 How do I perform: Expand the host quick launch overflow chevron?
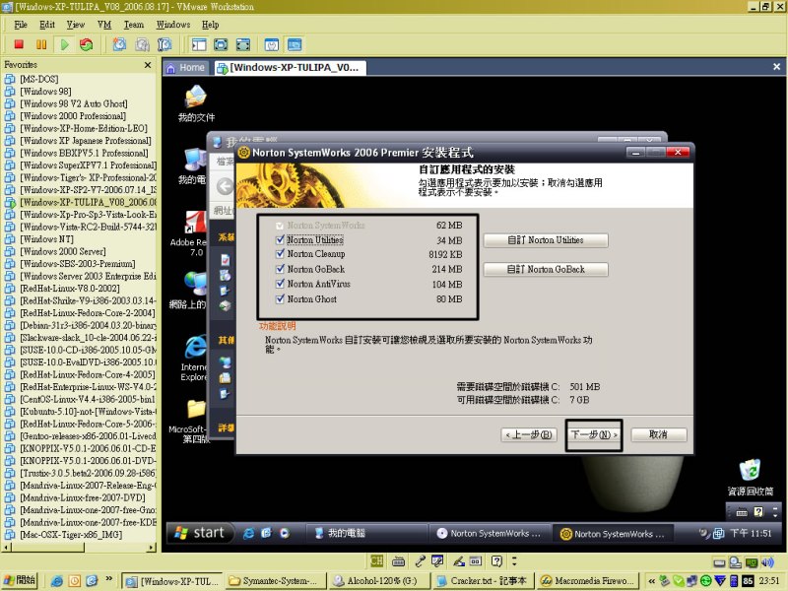point(108,579)
